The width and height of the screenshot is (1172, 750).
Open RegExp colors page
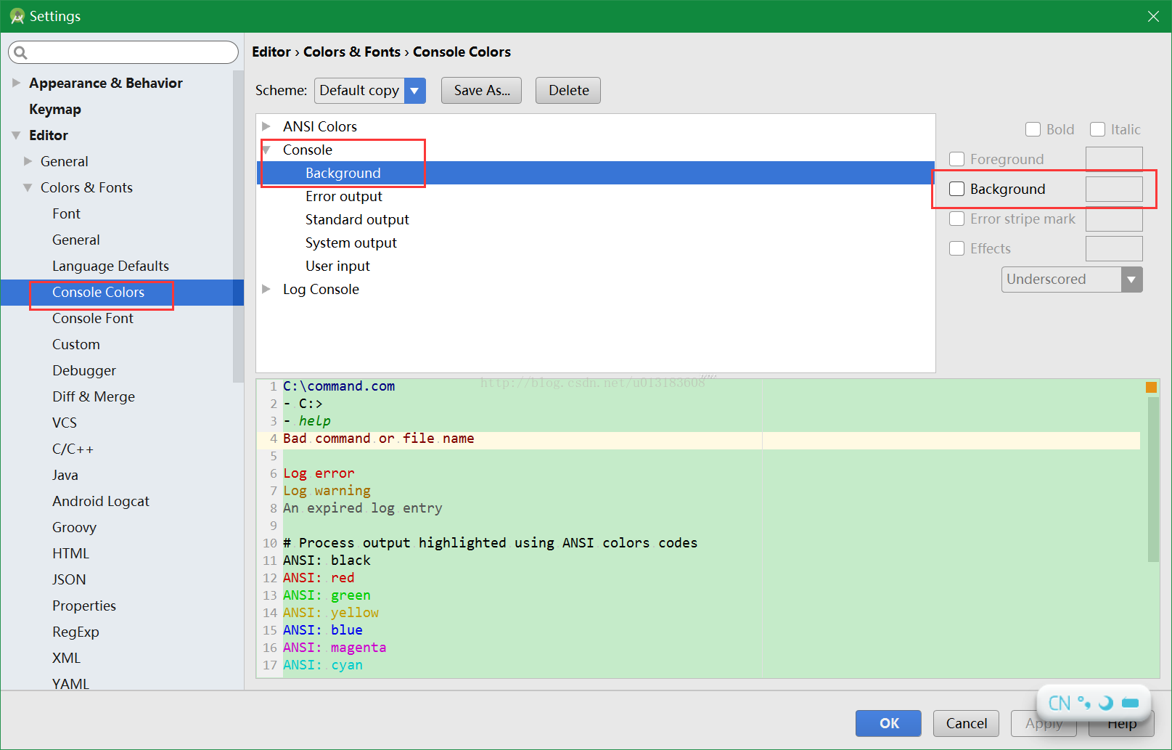75,632
